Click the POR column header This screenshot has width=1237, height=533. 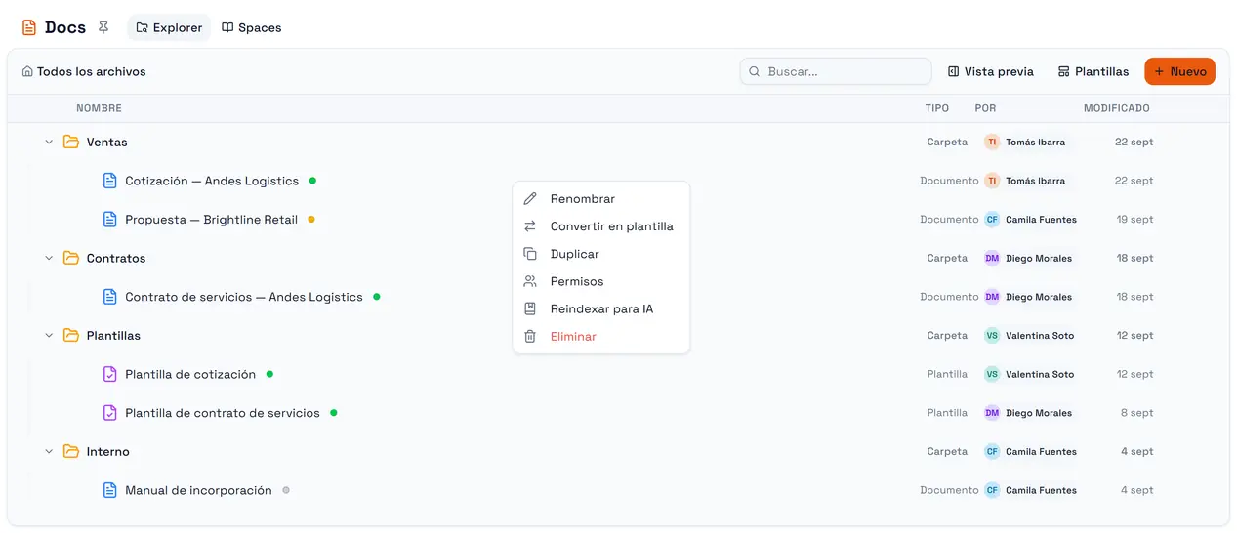tap(985, 108)
